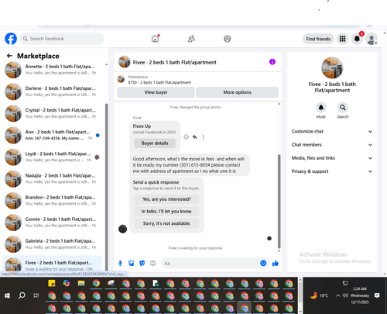Open the account profile menu
Image resolution: width=387 pixels, height=314 pixels.
pyautogui.click(x=372, y=39)
